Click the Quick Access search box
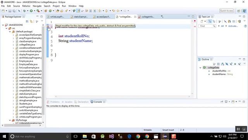The image size is (248, 140). 227,10
